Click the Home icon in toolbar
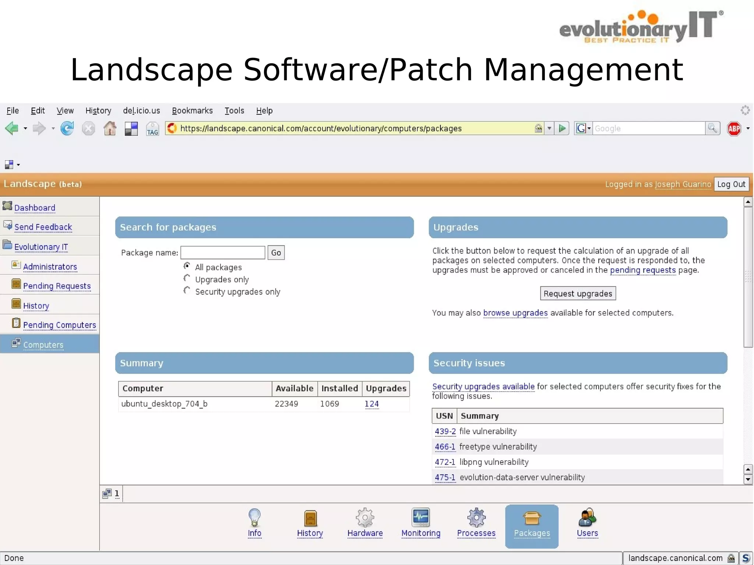The image size is (754, 565). 110,128
